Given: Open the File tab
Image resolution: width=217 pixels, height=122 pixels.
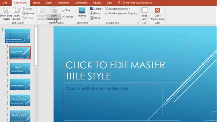Looking at the screenshot, I should [5, 3].
